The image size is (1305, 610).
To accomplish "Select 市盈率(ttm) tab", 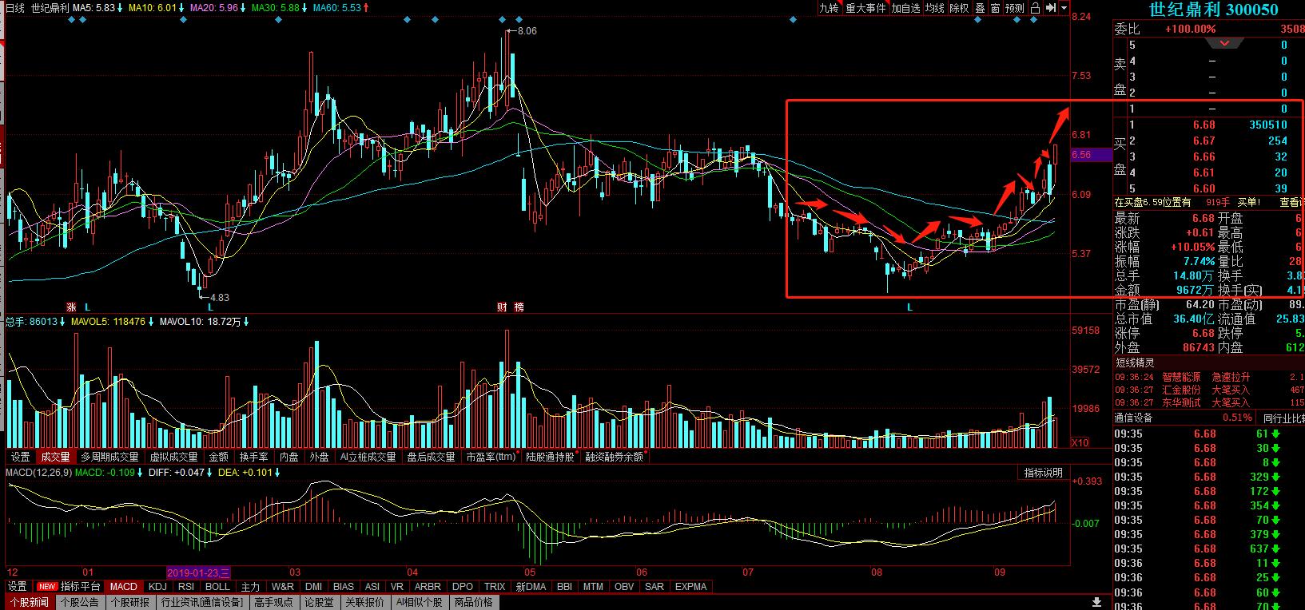I will click(491, 457).
